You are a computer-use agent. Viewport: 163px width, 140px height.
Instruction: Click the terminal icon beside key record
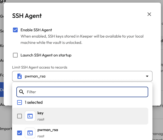click(x=30, y=116)
